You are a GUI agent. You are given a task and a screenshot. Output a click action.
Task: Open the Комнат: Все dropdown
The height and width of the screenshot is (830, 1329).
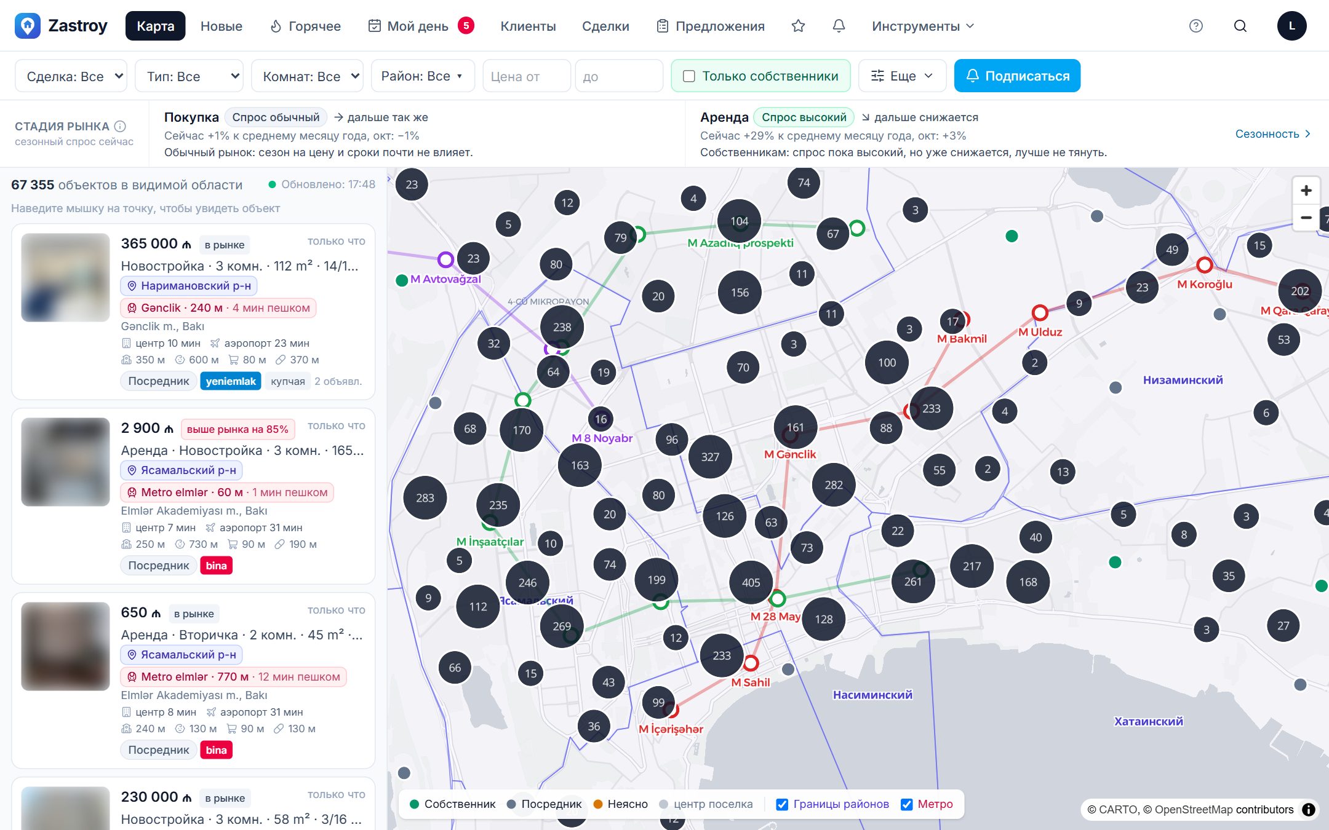click(308, 76)
